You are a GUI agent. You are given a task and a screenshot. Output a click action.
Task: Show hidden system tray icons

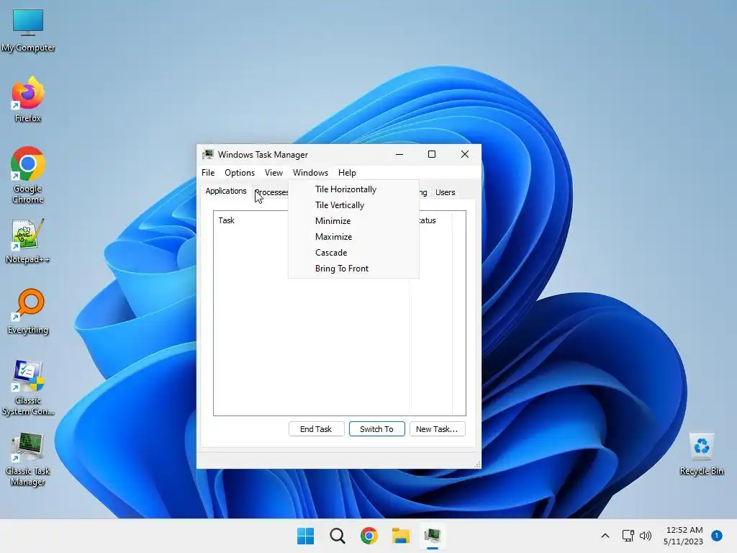(x=605, y=536)
